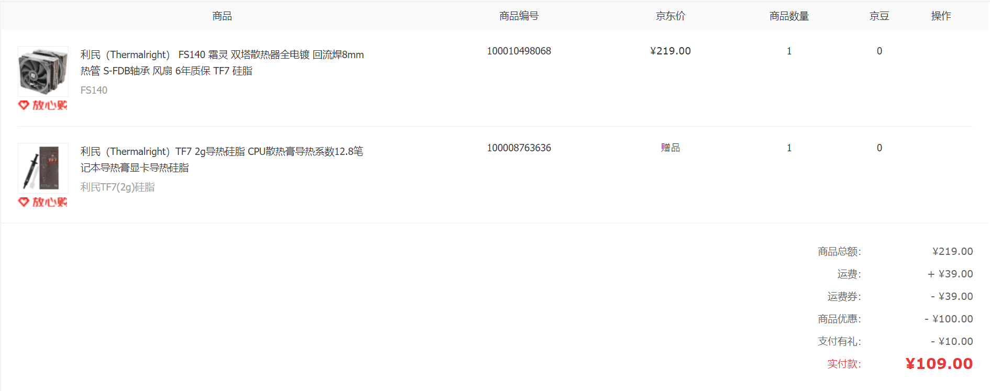Click the 商品数量 column header
The image size is (990, 391).
click(789, 16)
